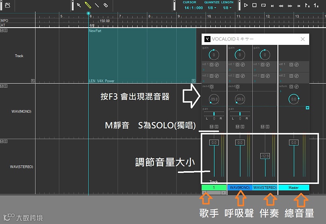Expand the return plugin list on Master
Viewport: 326px width, 224px height.
[x=280, y=91]
